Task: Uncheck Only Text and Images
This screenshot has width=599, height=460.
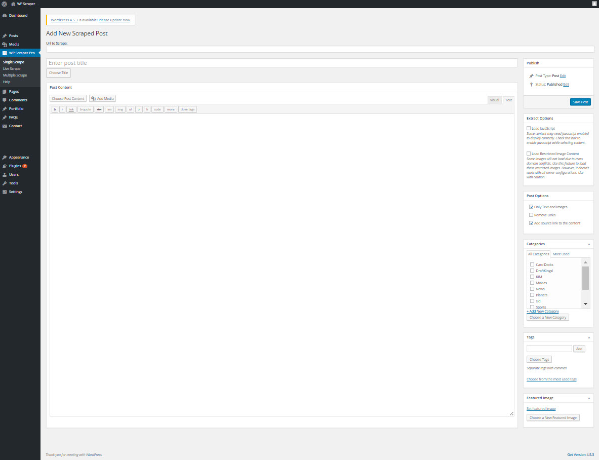Action: (531, 207)
